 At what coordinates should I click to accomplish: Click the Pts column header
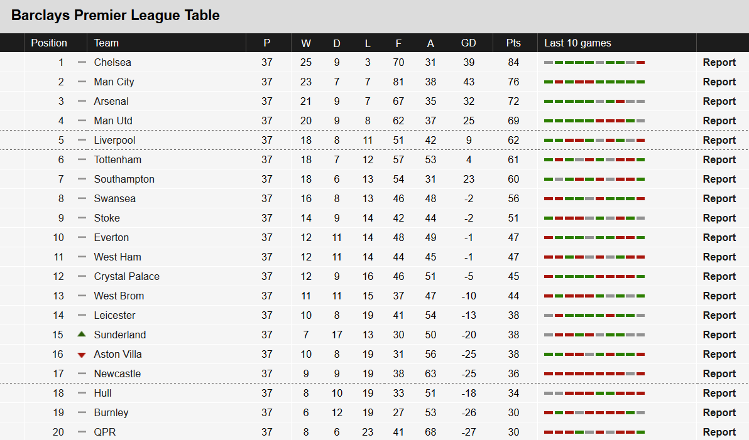[x=513, y=43]
